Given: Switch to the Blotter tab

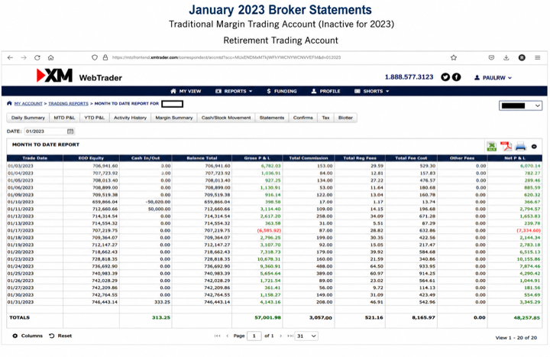Looking at the screenshot, I should click(x=345, y=118).
